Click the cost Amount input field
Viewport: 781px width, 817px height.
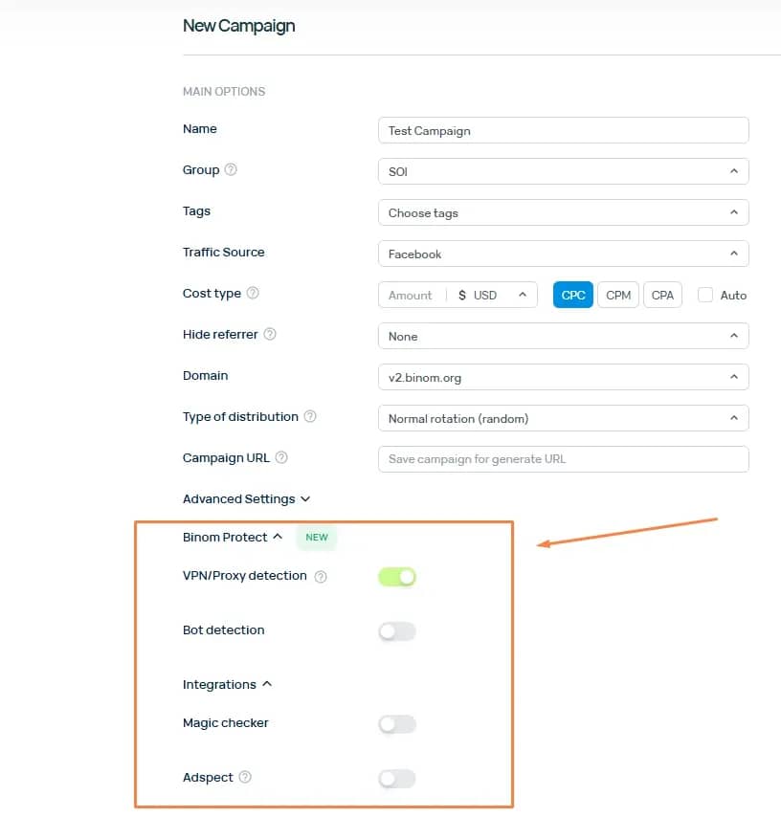tap(412, 295)
